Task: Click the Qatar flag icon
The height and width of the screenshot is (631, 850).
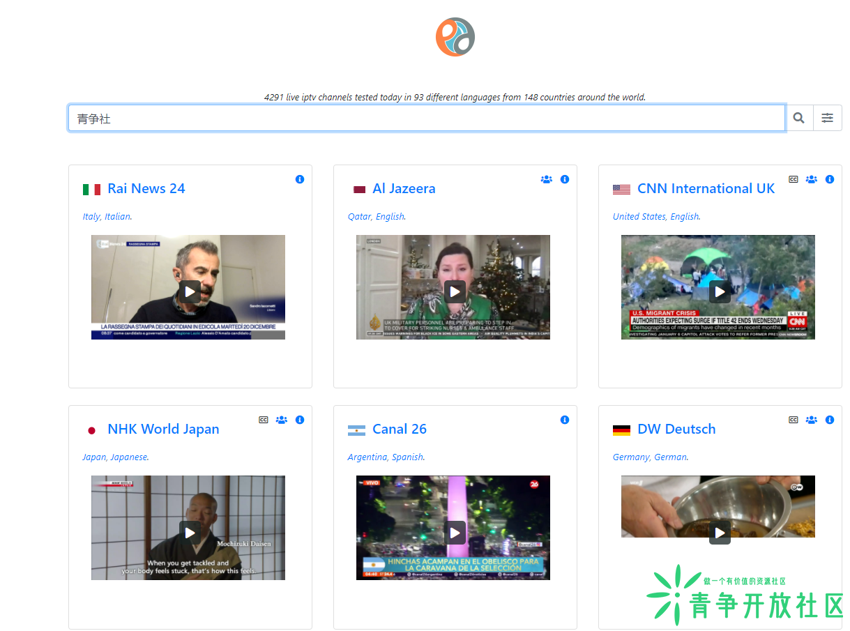Action: [359, 189]
